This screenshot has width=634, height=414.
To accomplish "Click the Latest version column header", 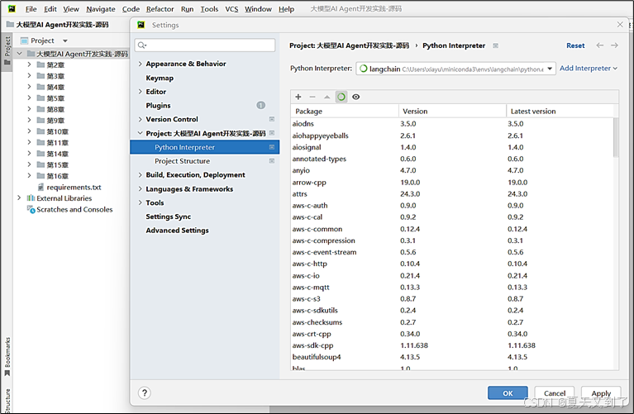I will coord(560,112).
